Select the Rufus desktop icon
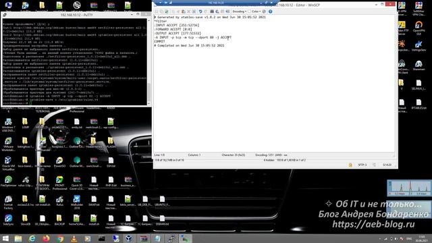 pos(59,201)
